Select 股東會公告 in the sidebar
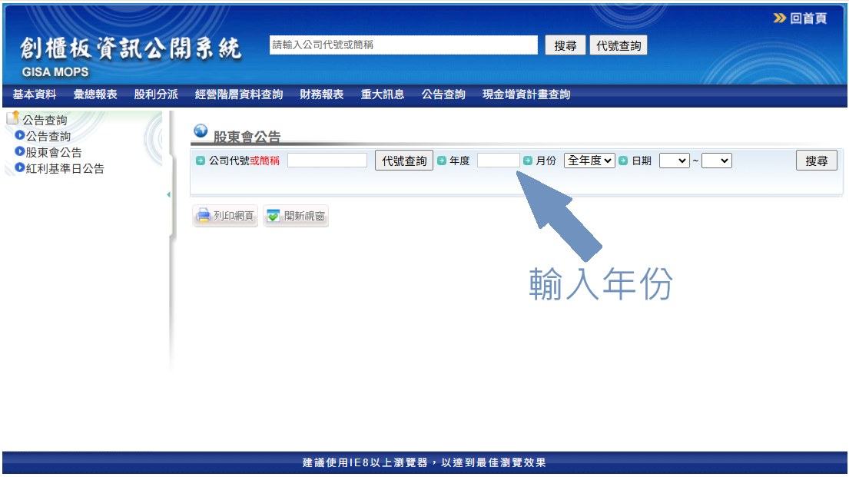849x477 pixels. tap(54, 153)
